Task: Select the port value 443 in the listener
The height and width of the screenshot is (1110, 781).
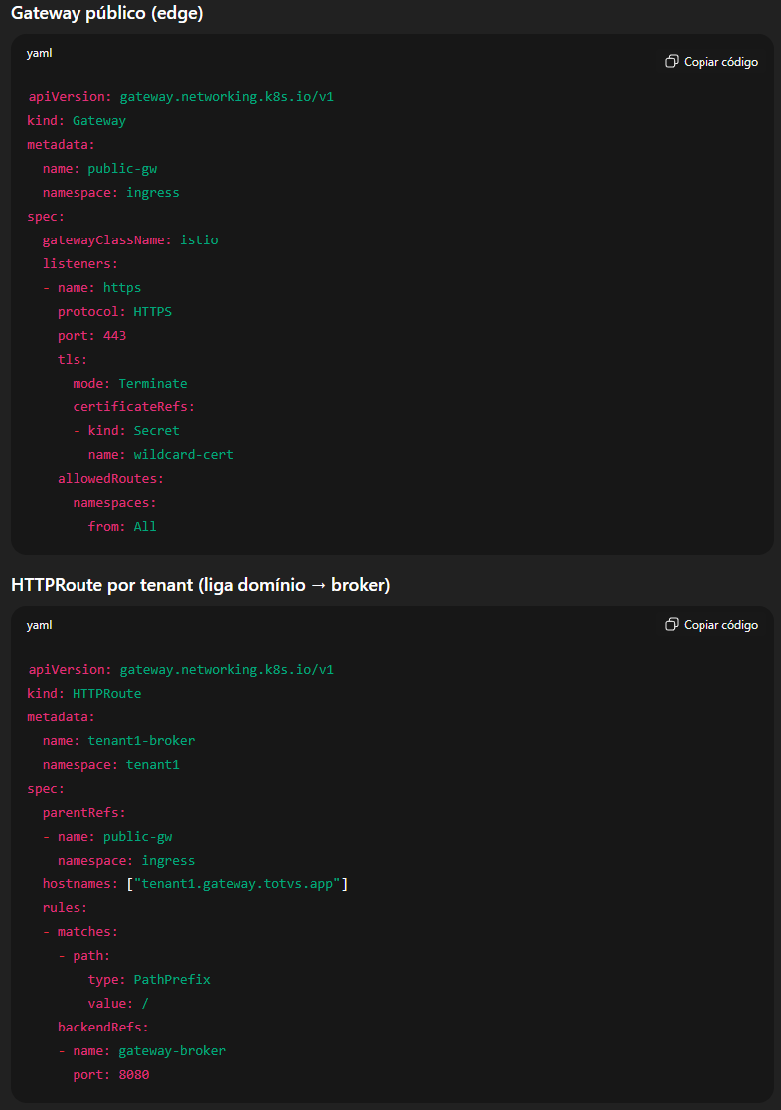Action: click(x=114, y=335)
